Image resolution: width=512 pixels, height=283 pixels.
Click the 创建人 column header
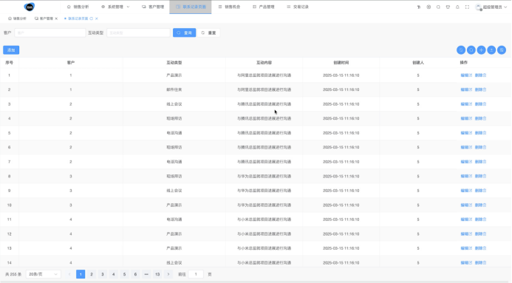[418, 62]
